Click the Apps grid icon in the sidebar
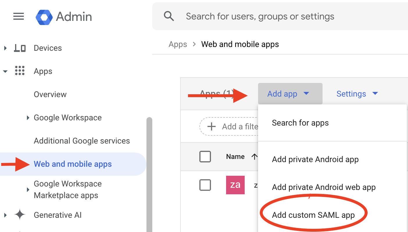Screen dimensions: 408x232 pos(20,71)
